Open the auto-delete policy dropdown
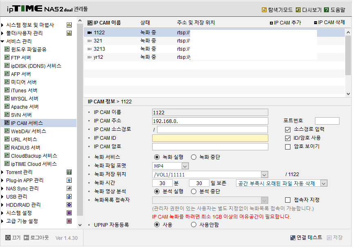Viewport: 353px width, 248px height. tap(324, 184)
